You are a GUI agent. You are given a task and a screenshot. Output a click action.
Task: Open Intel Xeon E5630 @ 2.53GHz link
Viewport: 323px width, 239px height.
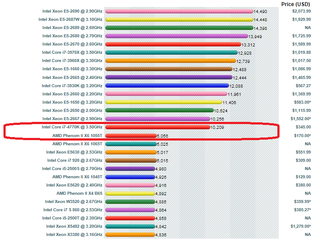74,152
